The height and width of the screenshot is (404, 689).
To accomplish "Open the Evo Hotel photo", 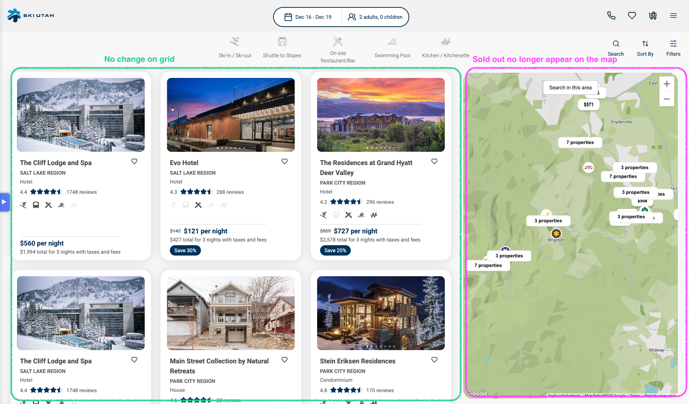I will click(231, 115).
